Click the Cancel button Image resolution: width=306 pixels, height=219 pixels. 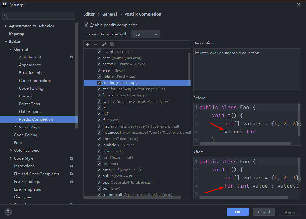[264, 212]
